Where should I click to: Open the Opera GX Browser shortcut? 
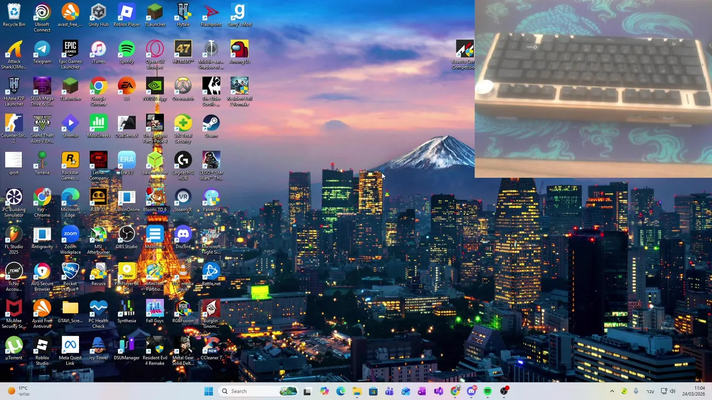point(155,54)
